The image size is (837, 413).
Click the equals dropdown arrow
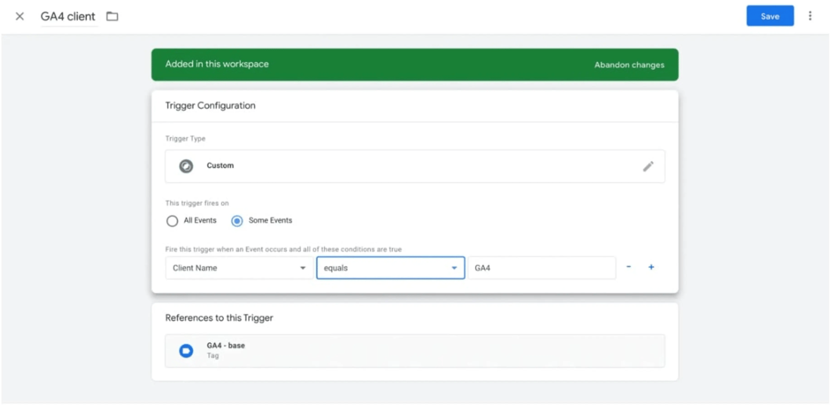454,268
